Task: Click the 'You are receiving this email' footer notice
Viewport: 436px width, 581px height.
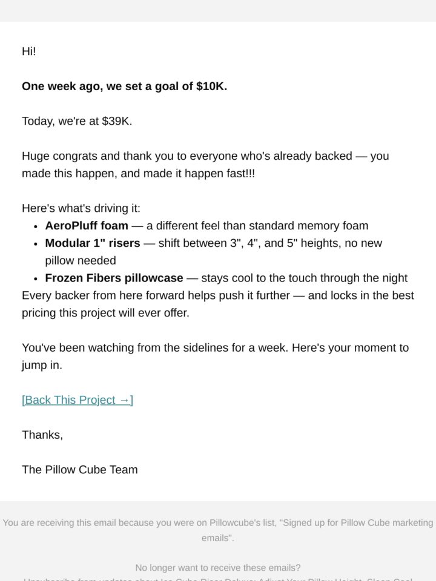Action: click(218, 530)
